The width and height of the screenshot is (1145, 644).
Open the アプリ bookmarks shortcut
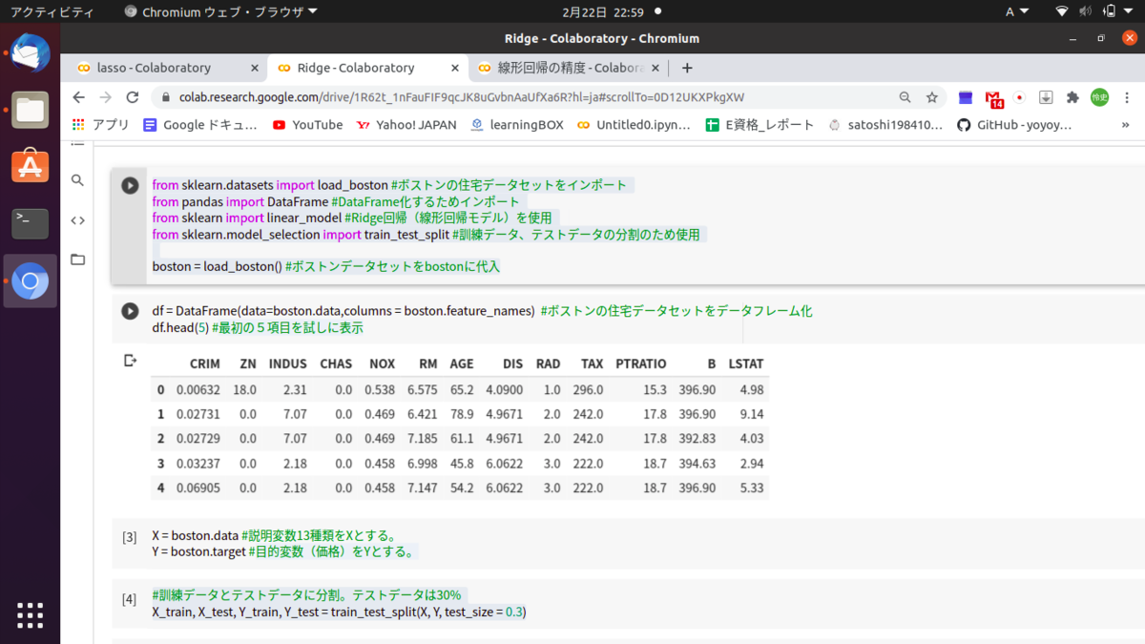coord(101,125)
